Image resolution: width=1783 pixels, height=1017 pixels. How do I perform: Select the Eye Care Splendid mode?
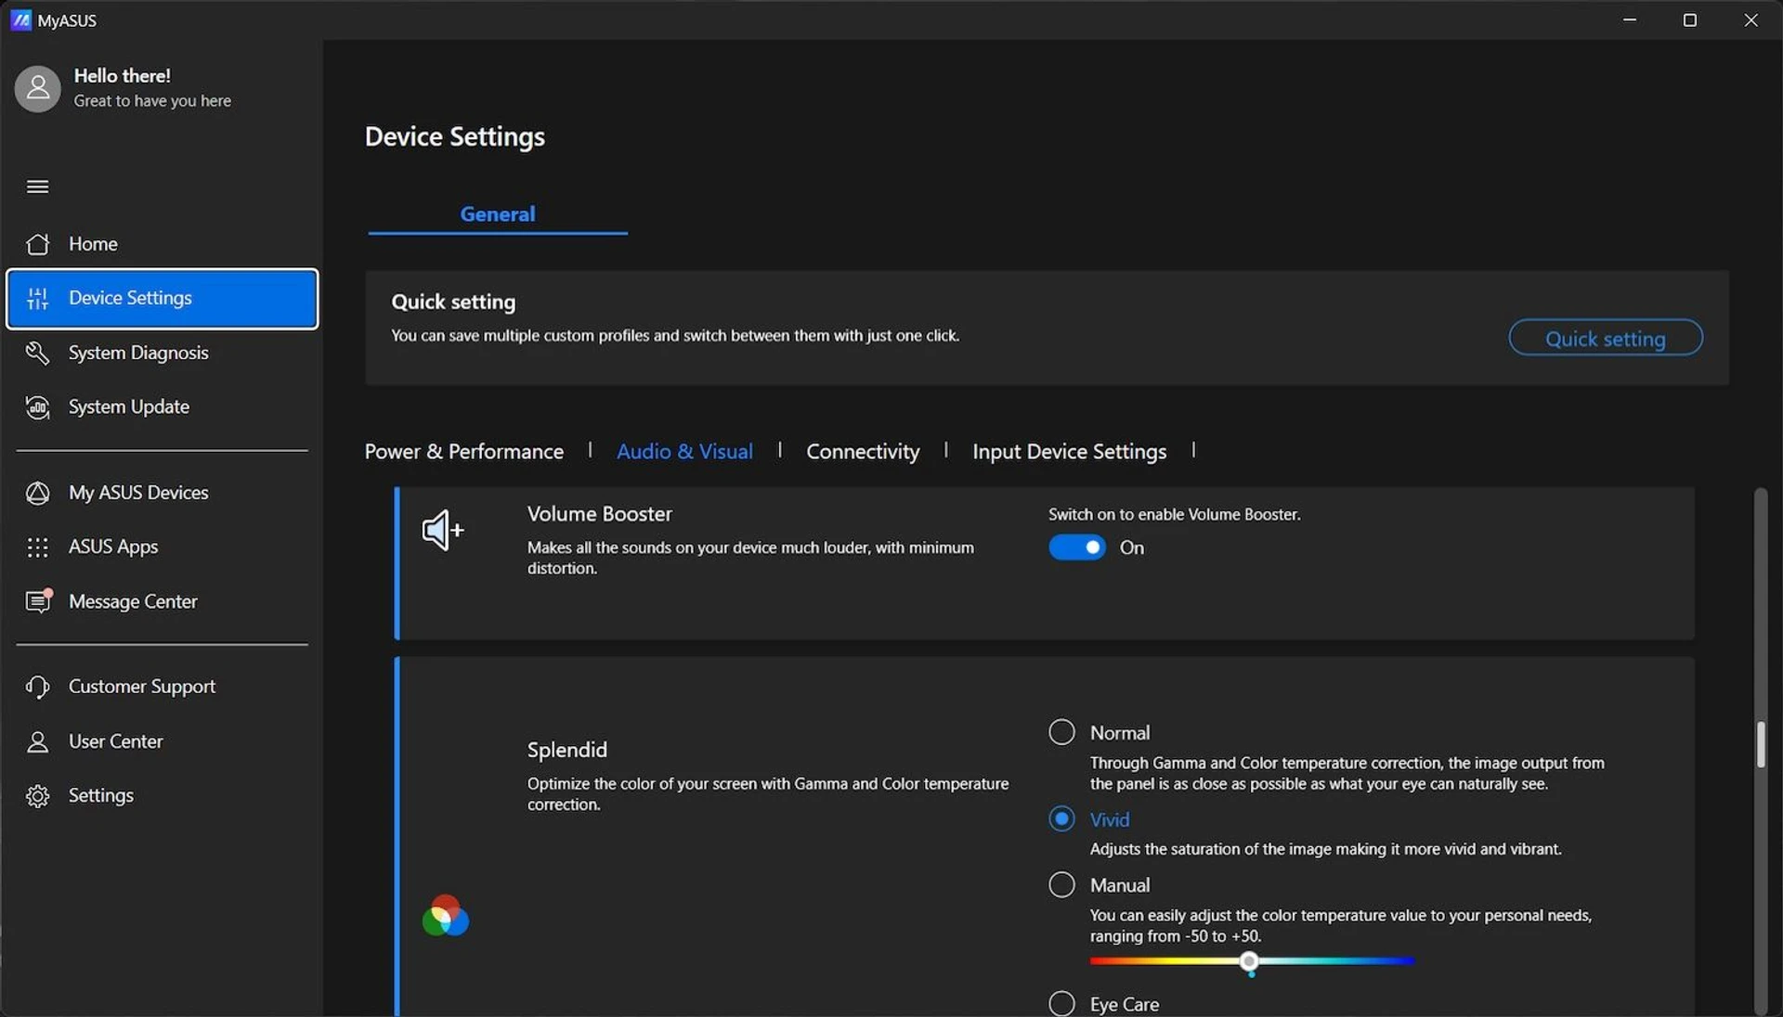coord(1061,1003)
